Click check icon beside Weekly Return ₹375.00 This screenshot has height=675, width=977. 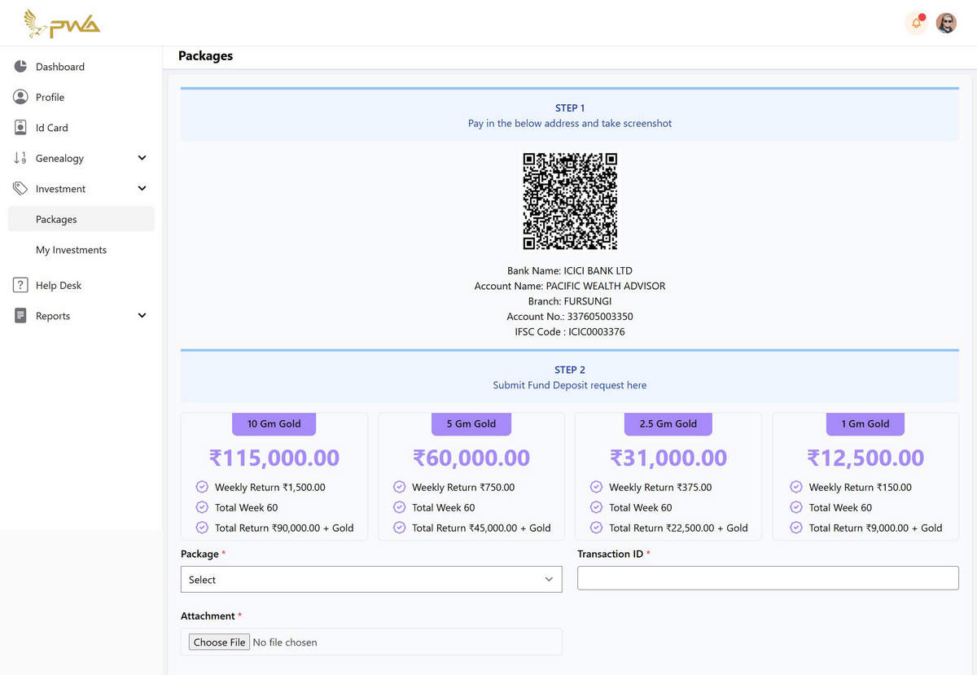(x=596, y=487)
